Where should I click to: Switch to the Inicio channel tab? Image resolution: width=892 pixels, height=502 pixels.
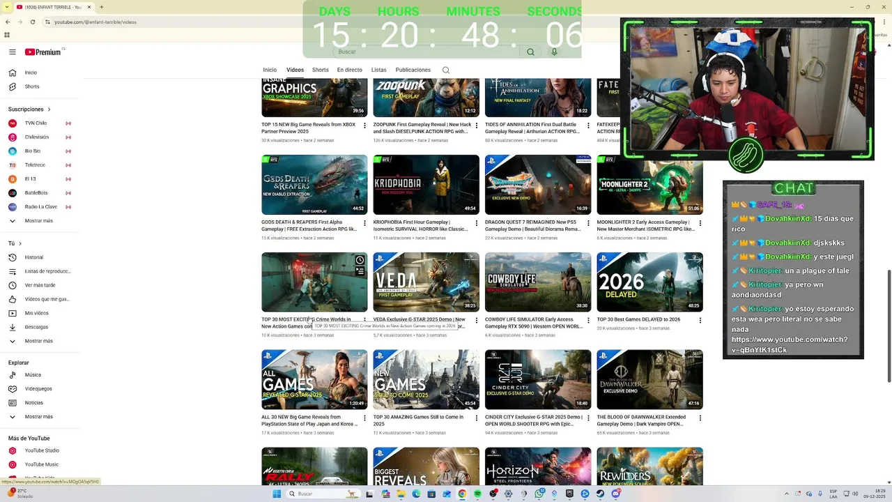270,70
